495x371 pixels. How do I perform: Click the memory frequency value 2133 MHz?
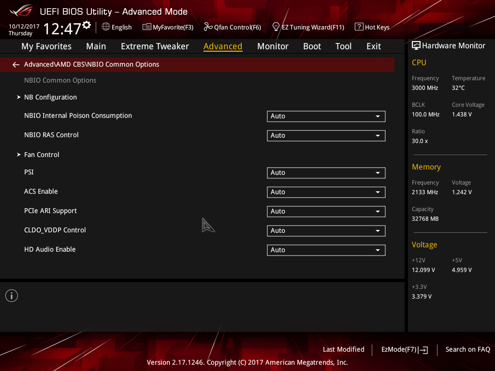pyautogui.click(x=424, y=192)
